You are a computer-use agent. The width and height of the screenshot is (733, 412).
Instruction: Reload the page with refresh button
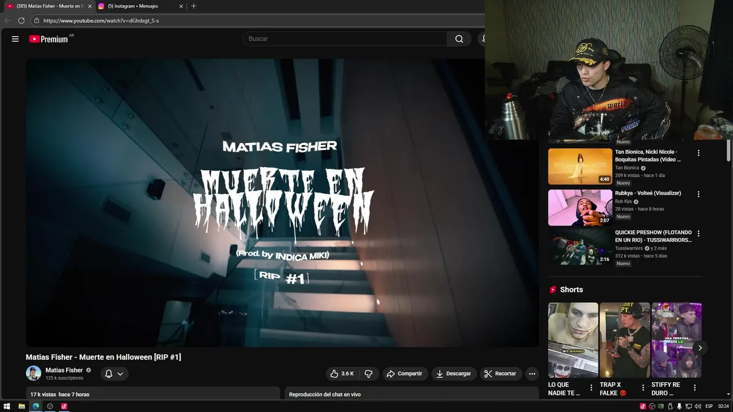tap(21, 21)
